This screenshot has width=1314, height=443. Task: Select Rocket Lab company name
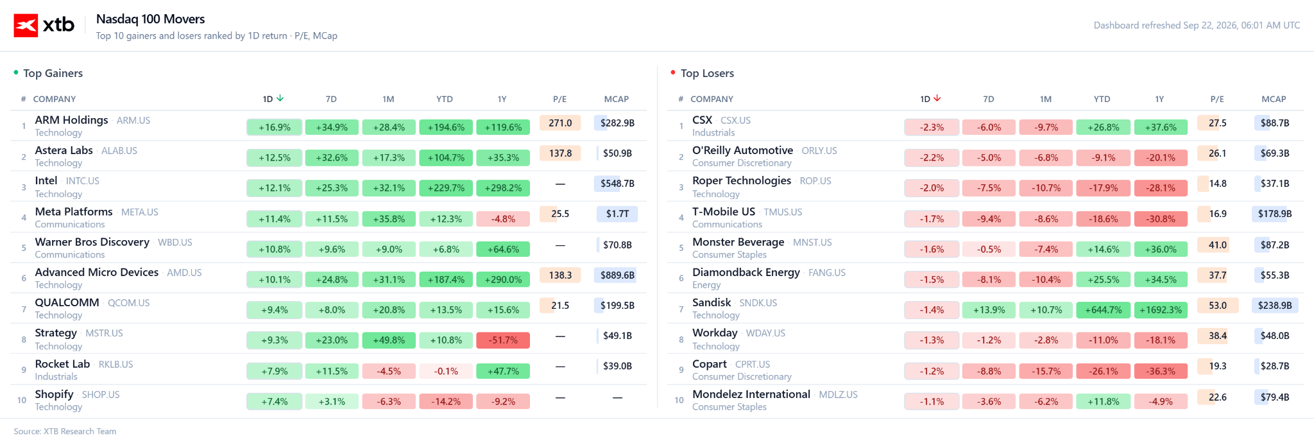(62, 364)
